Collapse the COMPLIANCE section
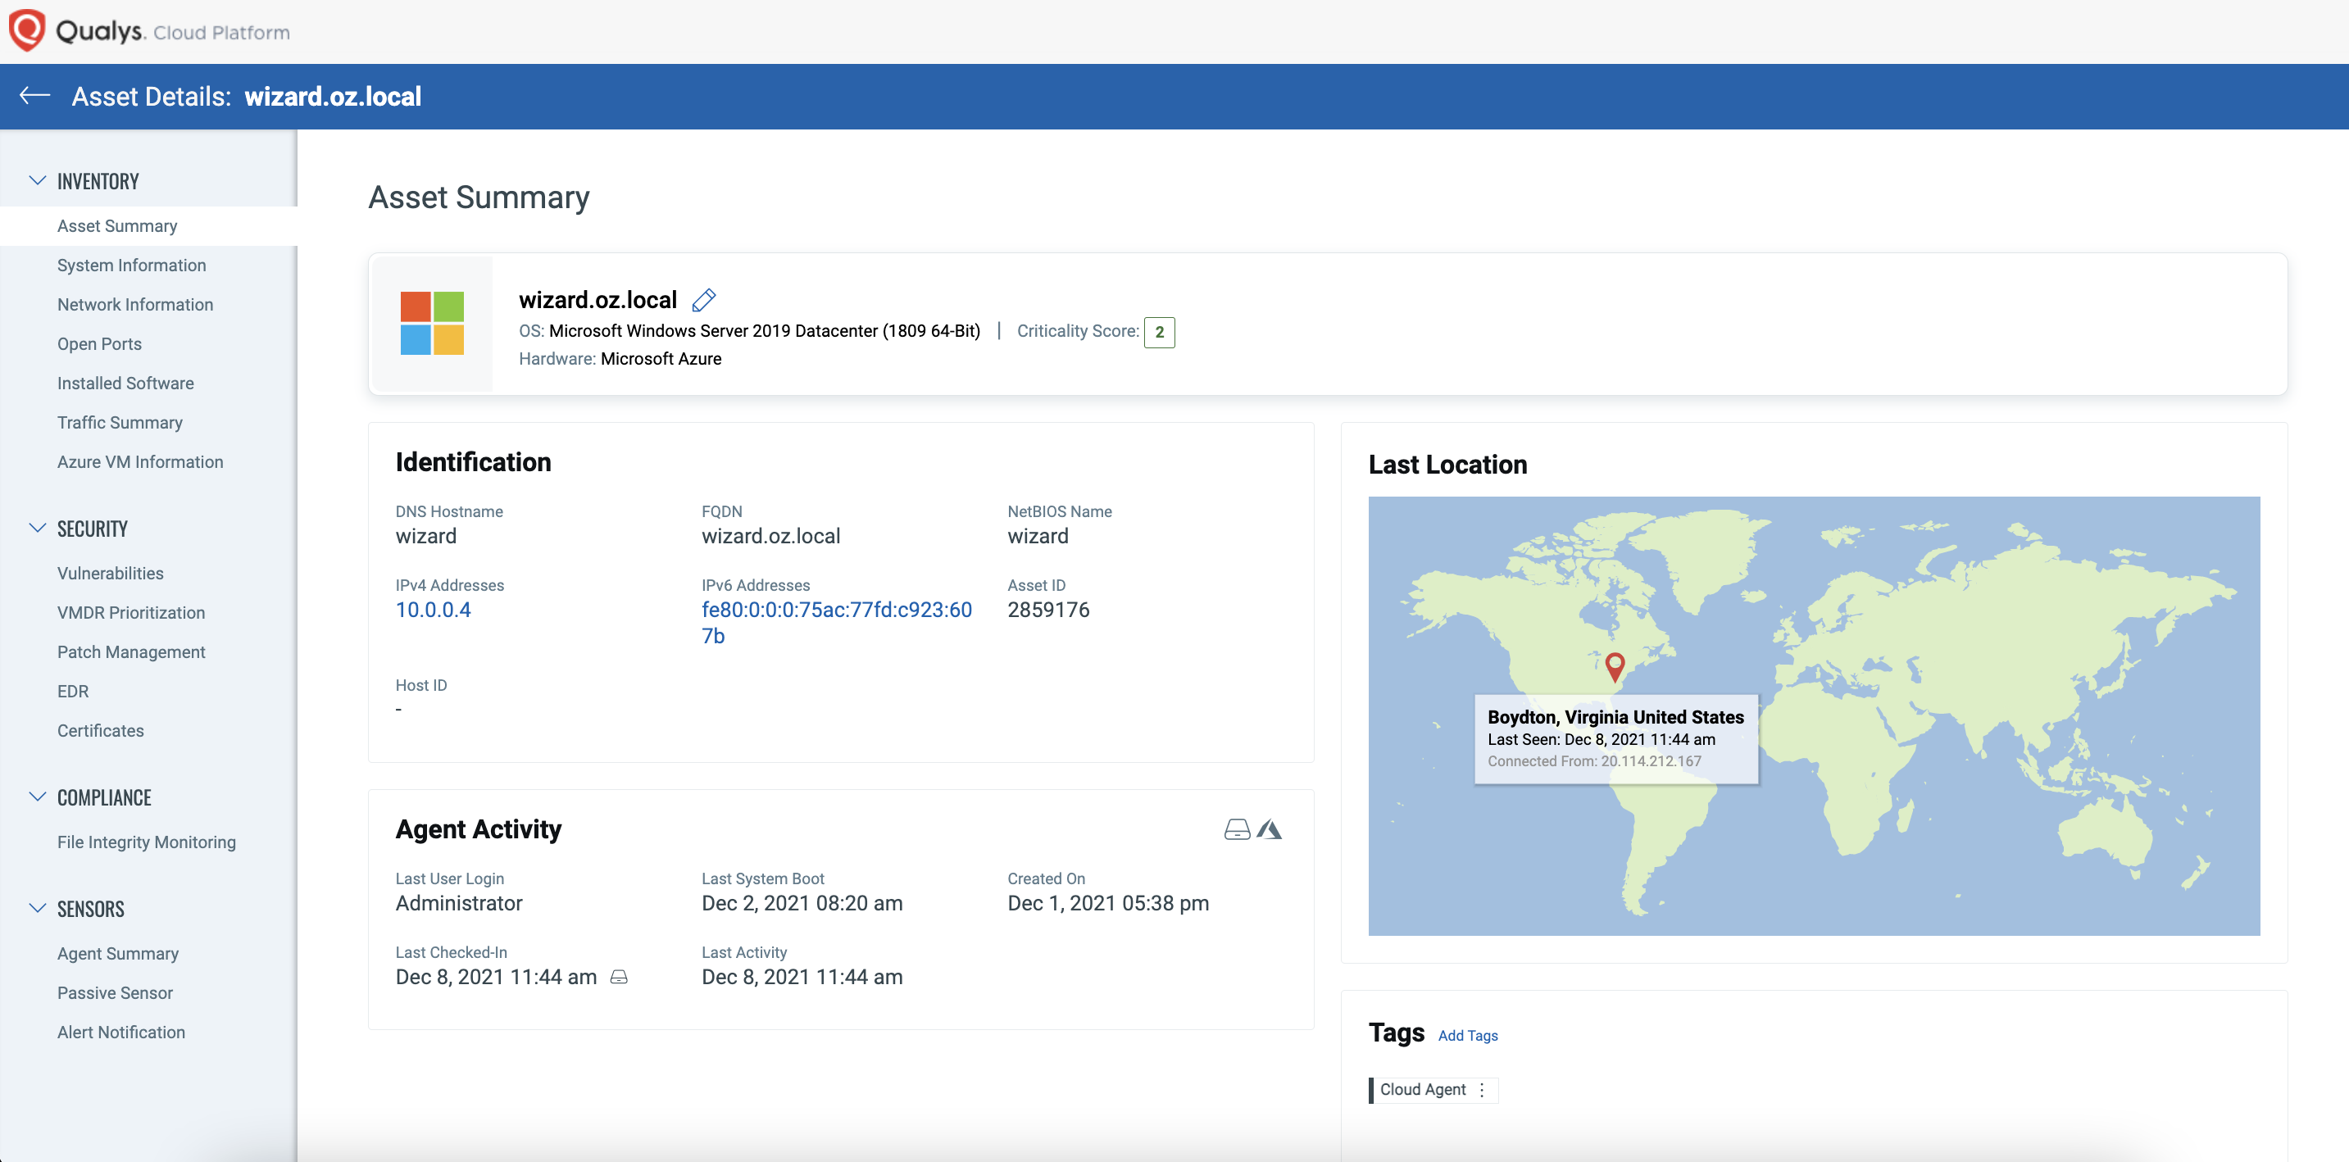 38,796
